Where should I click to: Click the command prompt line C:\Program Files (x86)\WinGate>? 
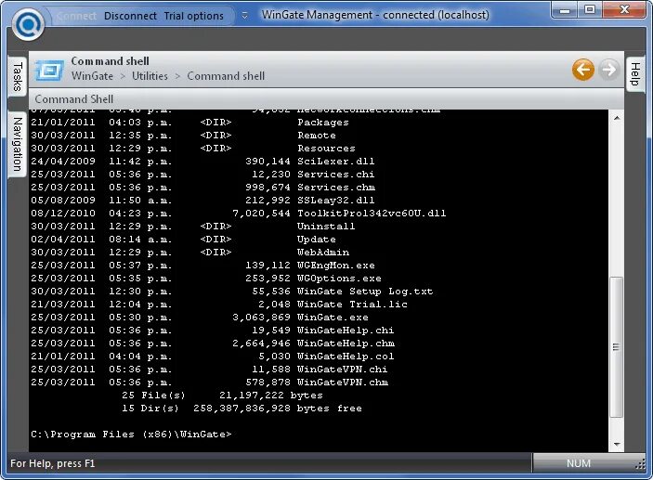131,435
